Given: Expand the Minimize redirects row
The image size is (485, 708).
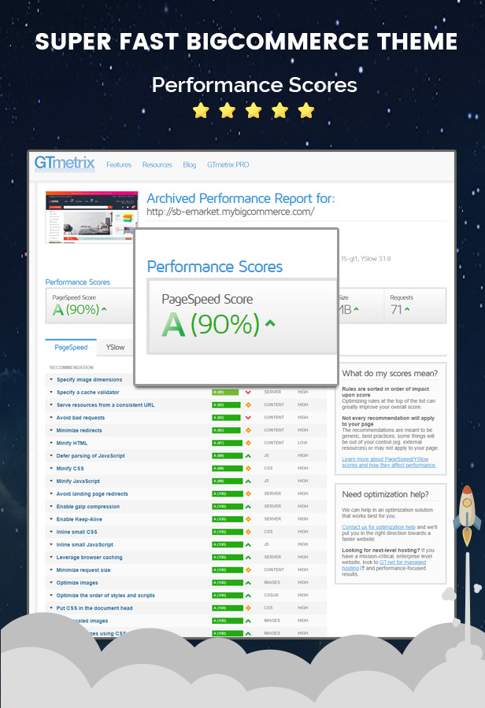Looking at the screenshot, I should [51, 430].
